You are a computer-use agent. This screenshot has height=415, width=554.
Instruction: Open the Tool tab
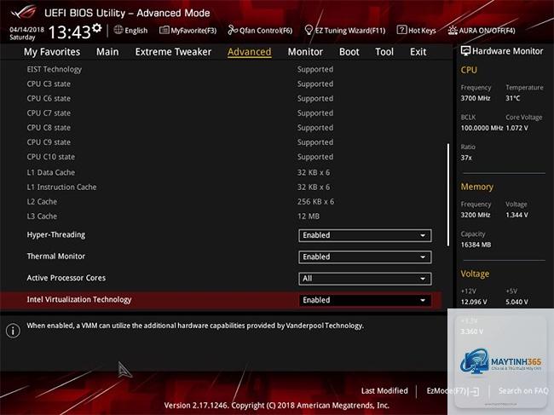coord(384,52)
